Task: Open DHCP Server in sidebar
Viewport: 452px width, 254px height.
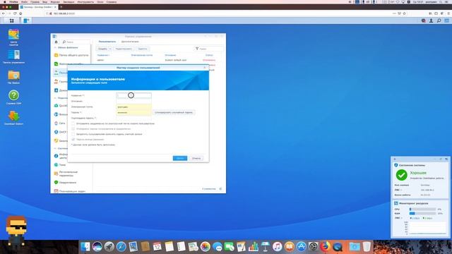Action: (61, 132)
